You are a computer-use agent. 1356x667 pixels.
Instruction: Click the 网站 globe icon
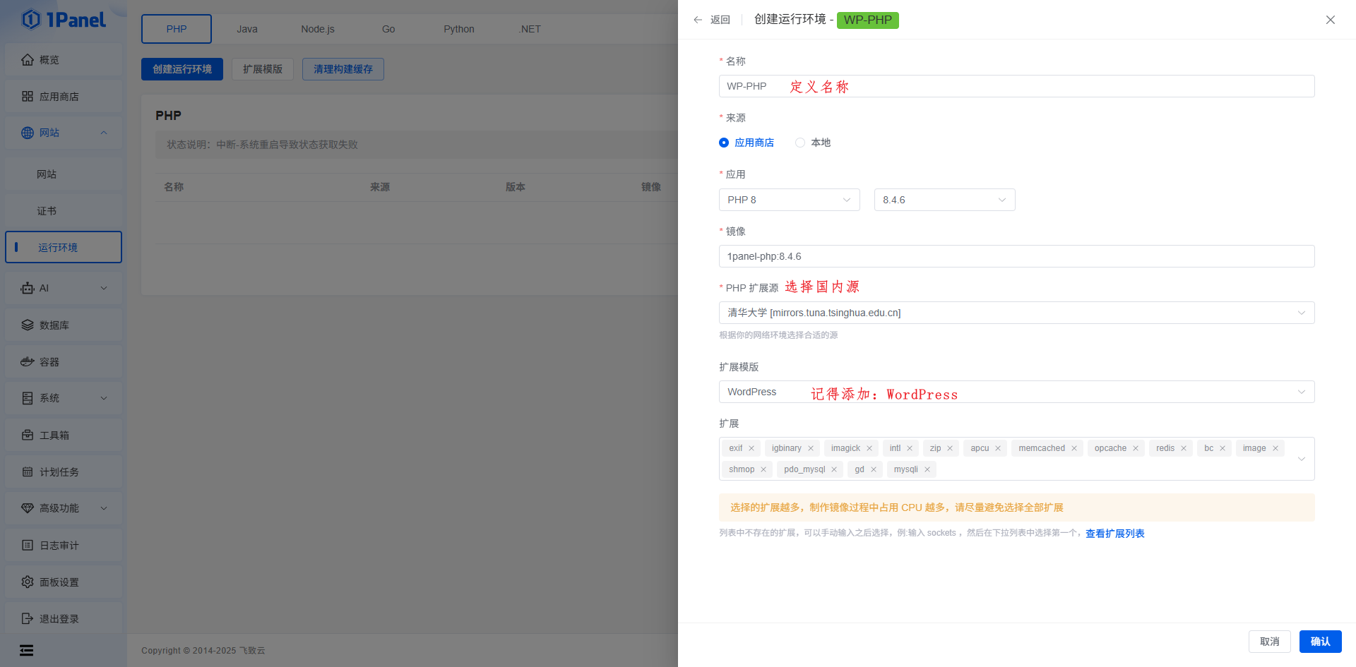pos(28,133)
